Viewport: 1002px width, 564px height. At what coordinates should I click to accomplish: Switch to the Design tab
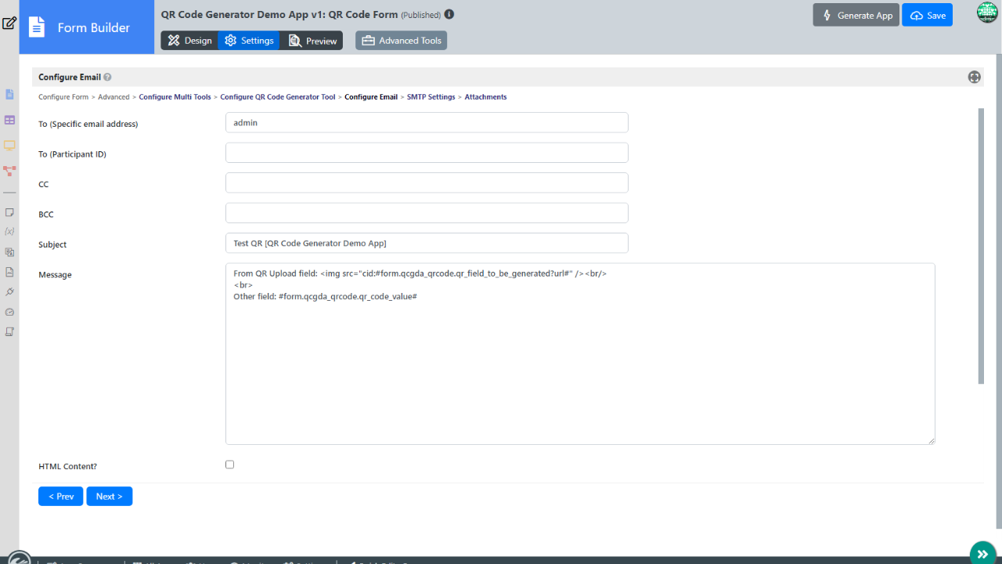189,41
